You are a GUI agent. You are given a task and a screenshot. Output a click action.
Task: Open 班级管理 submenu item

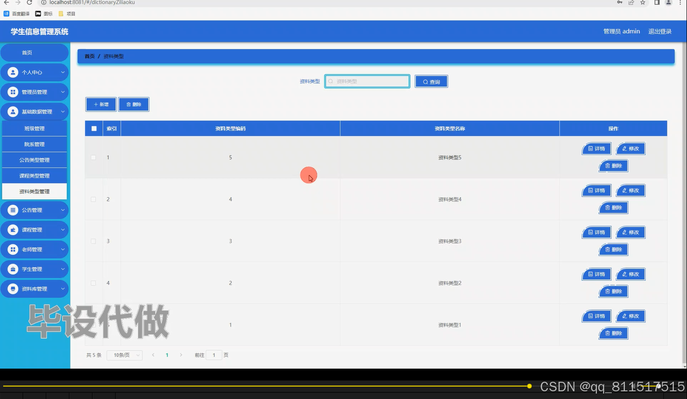[34, 129]
